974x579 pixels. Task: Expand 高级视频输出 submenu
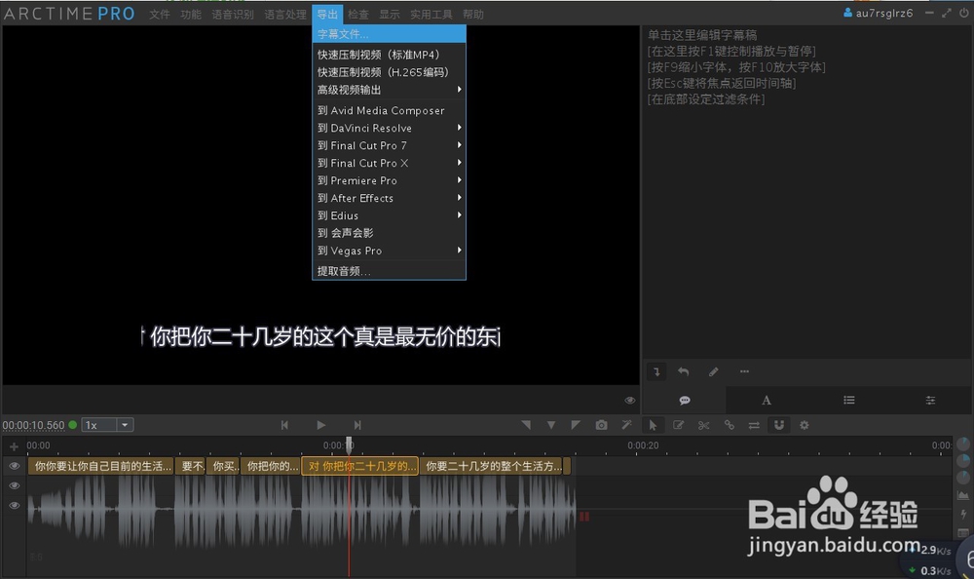tap(389, 90)
